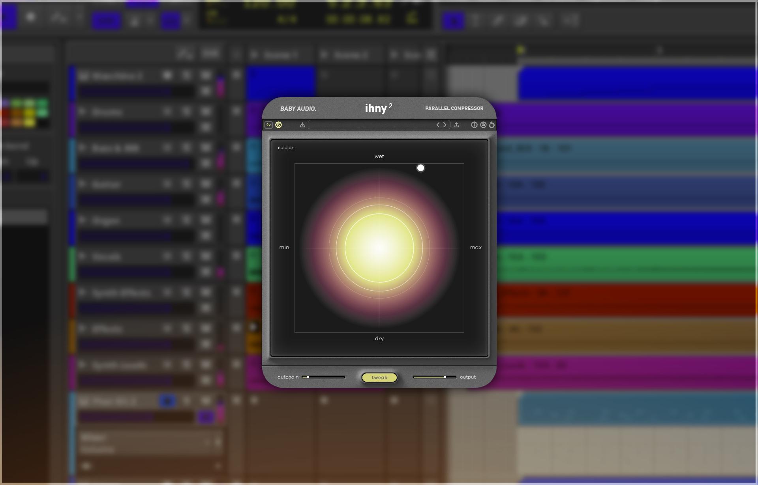Click the PARALLEL COMPRESSOR label
This screenshot has height=485, width=758.
(x=454, y=108)
